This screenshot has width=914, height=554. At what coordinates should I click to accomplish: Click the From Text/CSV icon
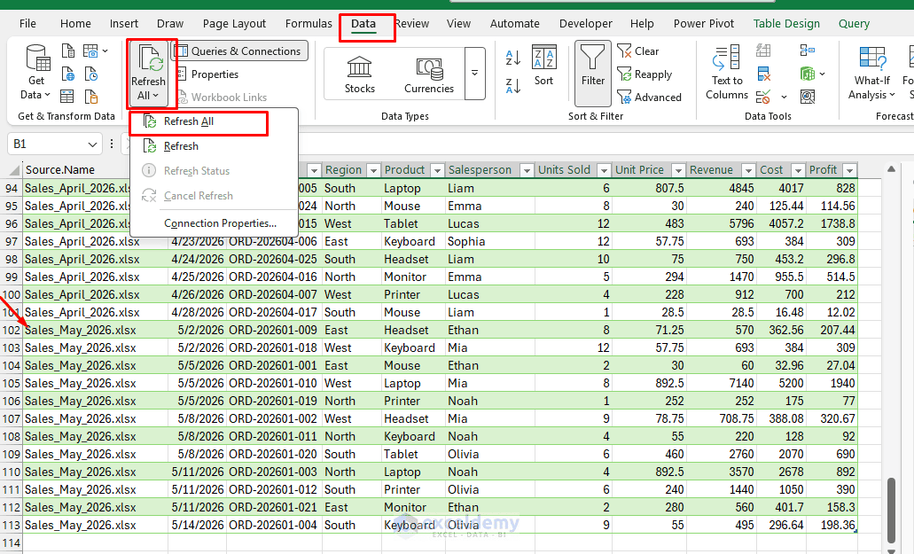[68, 51]
